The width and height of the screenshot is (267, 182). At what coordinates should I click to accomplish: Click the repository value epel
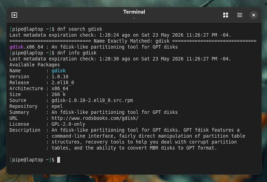pos(57,106)
